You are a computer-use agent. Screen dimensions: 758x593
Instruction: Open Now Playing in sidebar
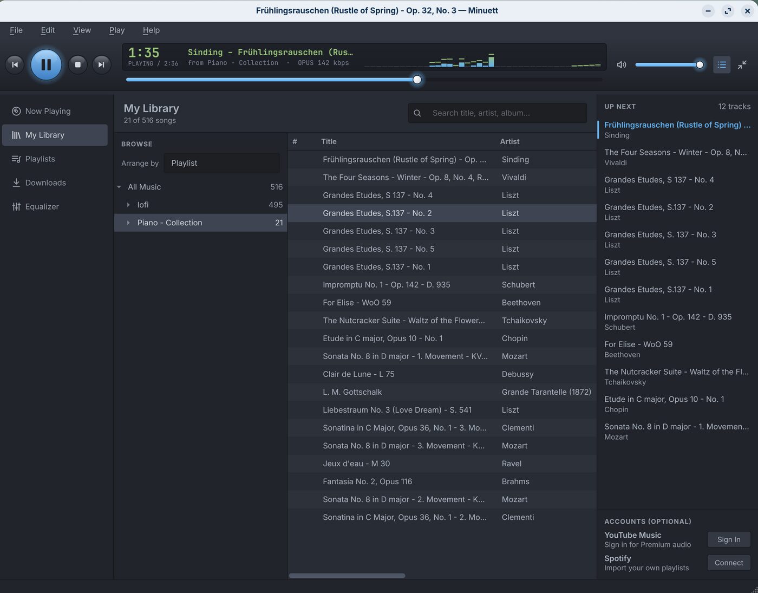[x=55, y=111]
